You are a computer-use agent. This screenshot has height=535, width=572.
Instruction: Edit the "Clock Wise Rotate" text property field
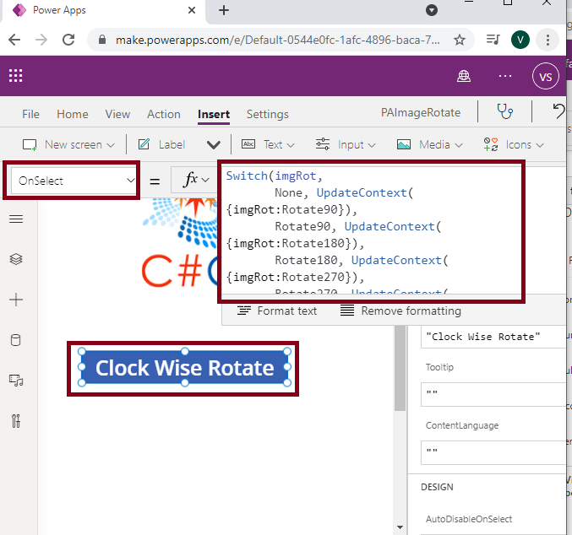pos(493,337)
